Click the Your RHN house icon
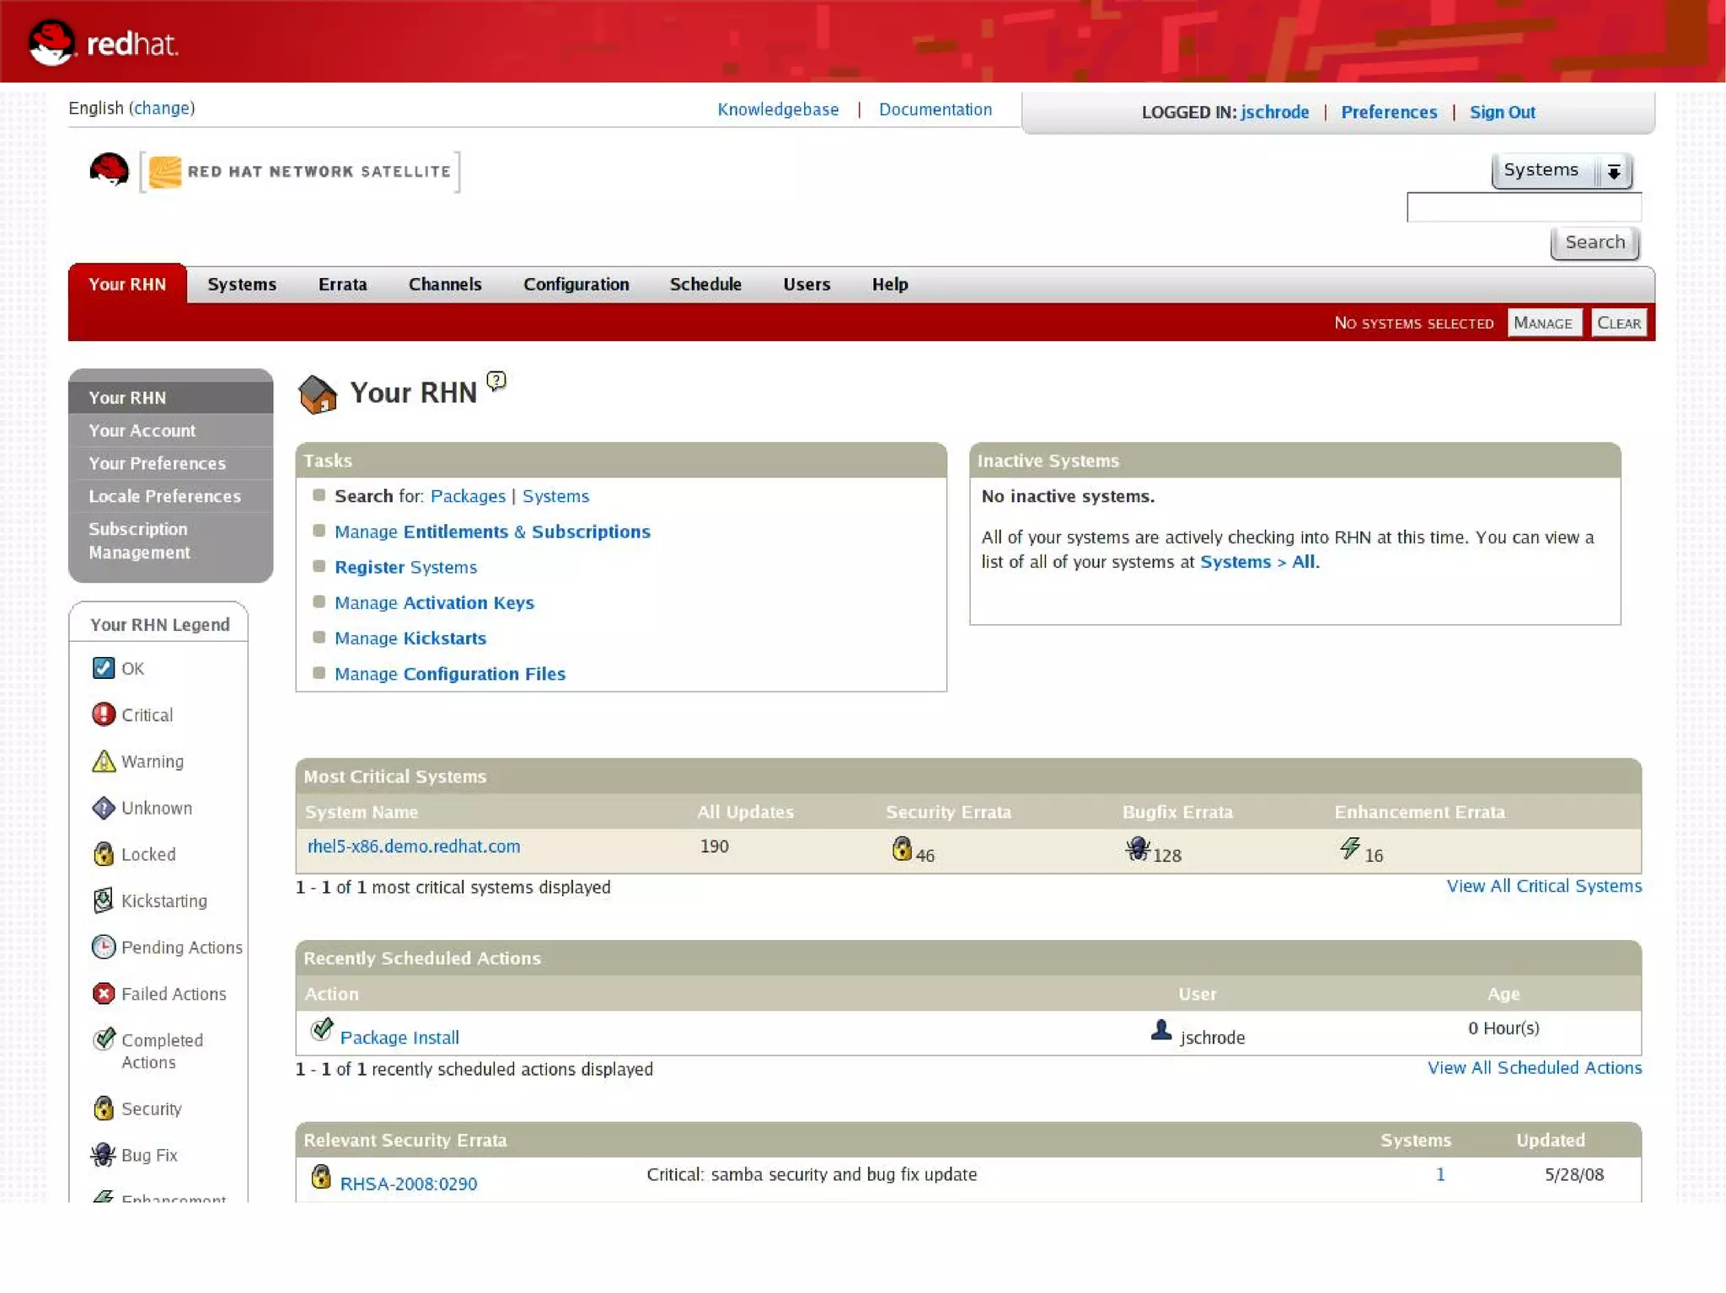 click(x=318, y=394)
